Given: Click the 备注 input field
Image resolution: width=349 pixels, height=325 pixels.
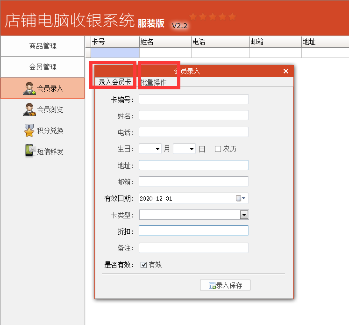Looking at the screenshot, I should pos(193,248).
